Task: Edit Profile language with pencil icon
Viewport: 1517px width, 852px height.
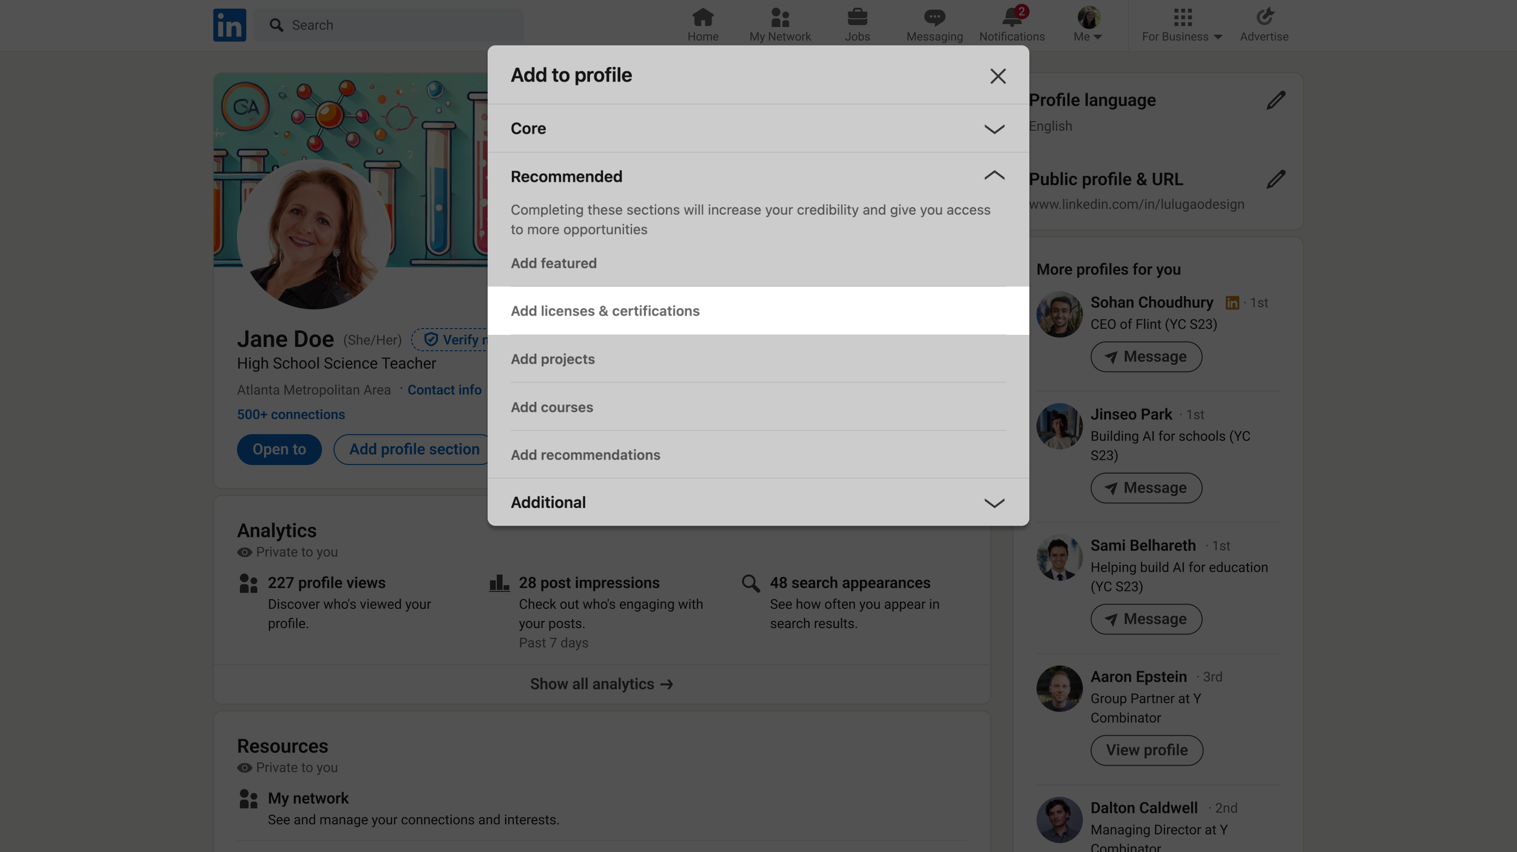Action: (x=1276, y=100)
